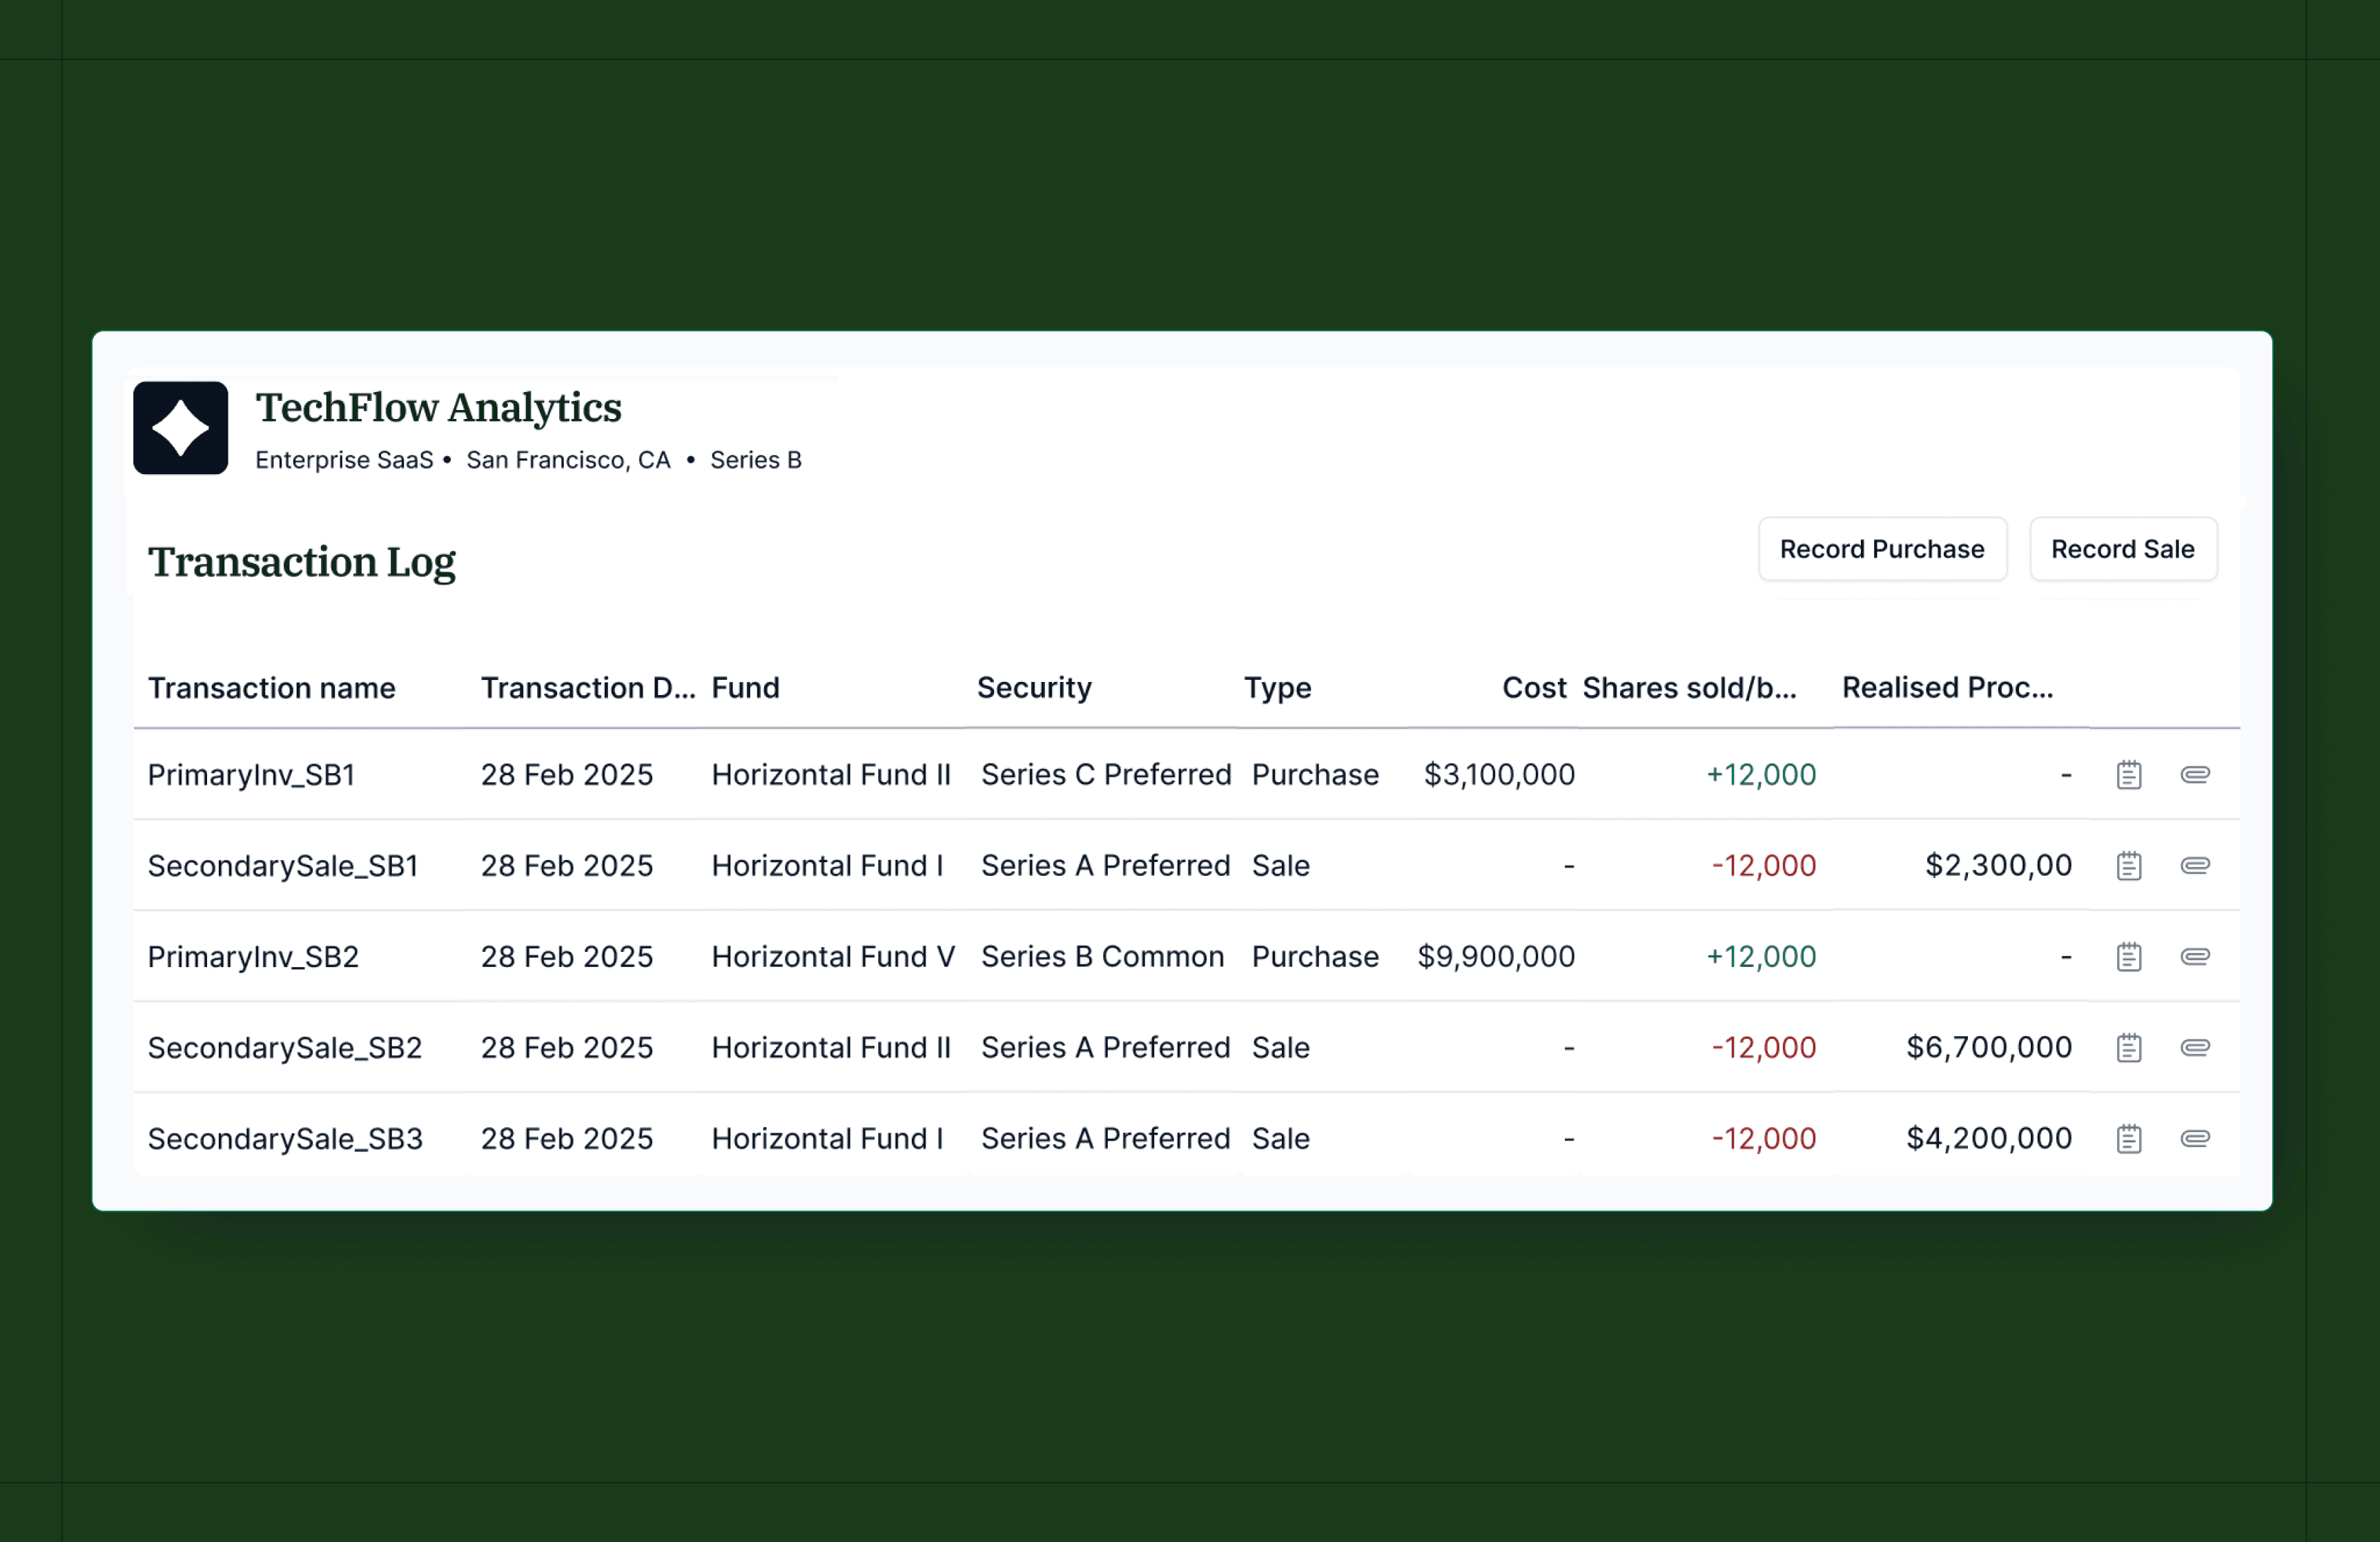Sort by Transaction name column header
Screen dimensions: 2380x1542
(271, 688)
